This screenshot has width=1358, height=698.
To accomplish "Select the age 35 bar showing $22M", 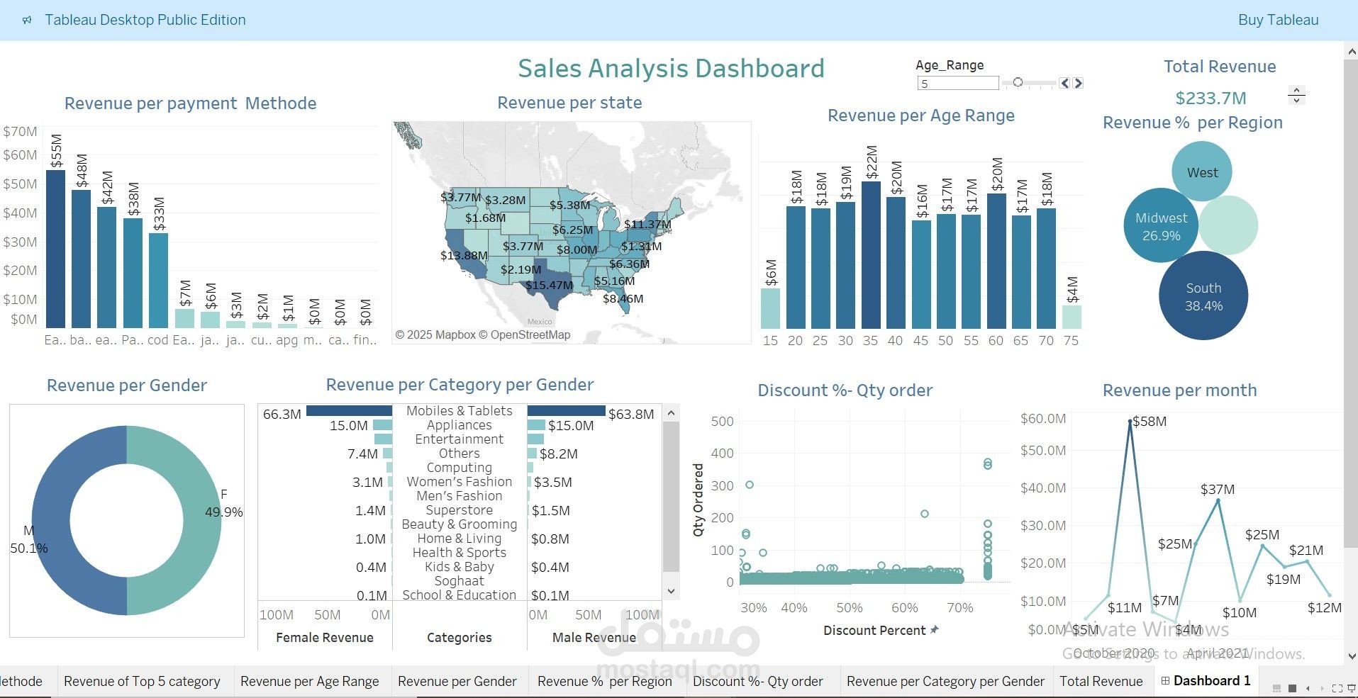I will coord(871,255).
